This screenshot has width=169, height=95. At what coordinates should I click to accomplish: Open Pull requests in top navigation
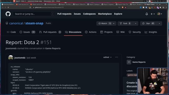(64, 14)
